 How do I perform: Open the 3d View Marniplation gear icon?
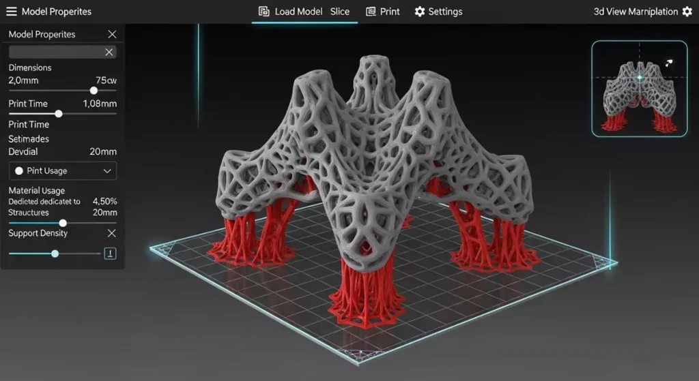point(687,12)
